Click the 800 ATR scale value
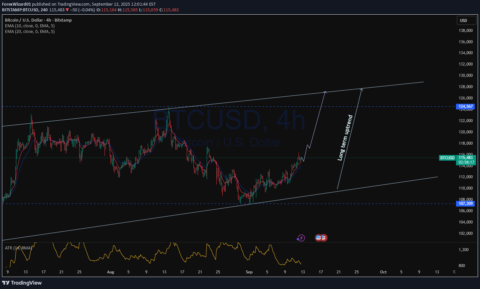Viewport: 480px width, 289px height. pyautogui.click(x=462, y=265)
